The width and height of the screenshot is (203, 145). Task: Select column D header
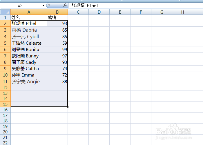point(99,12)
